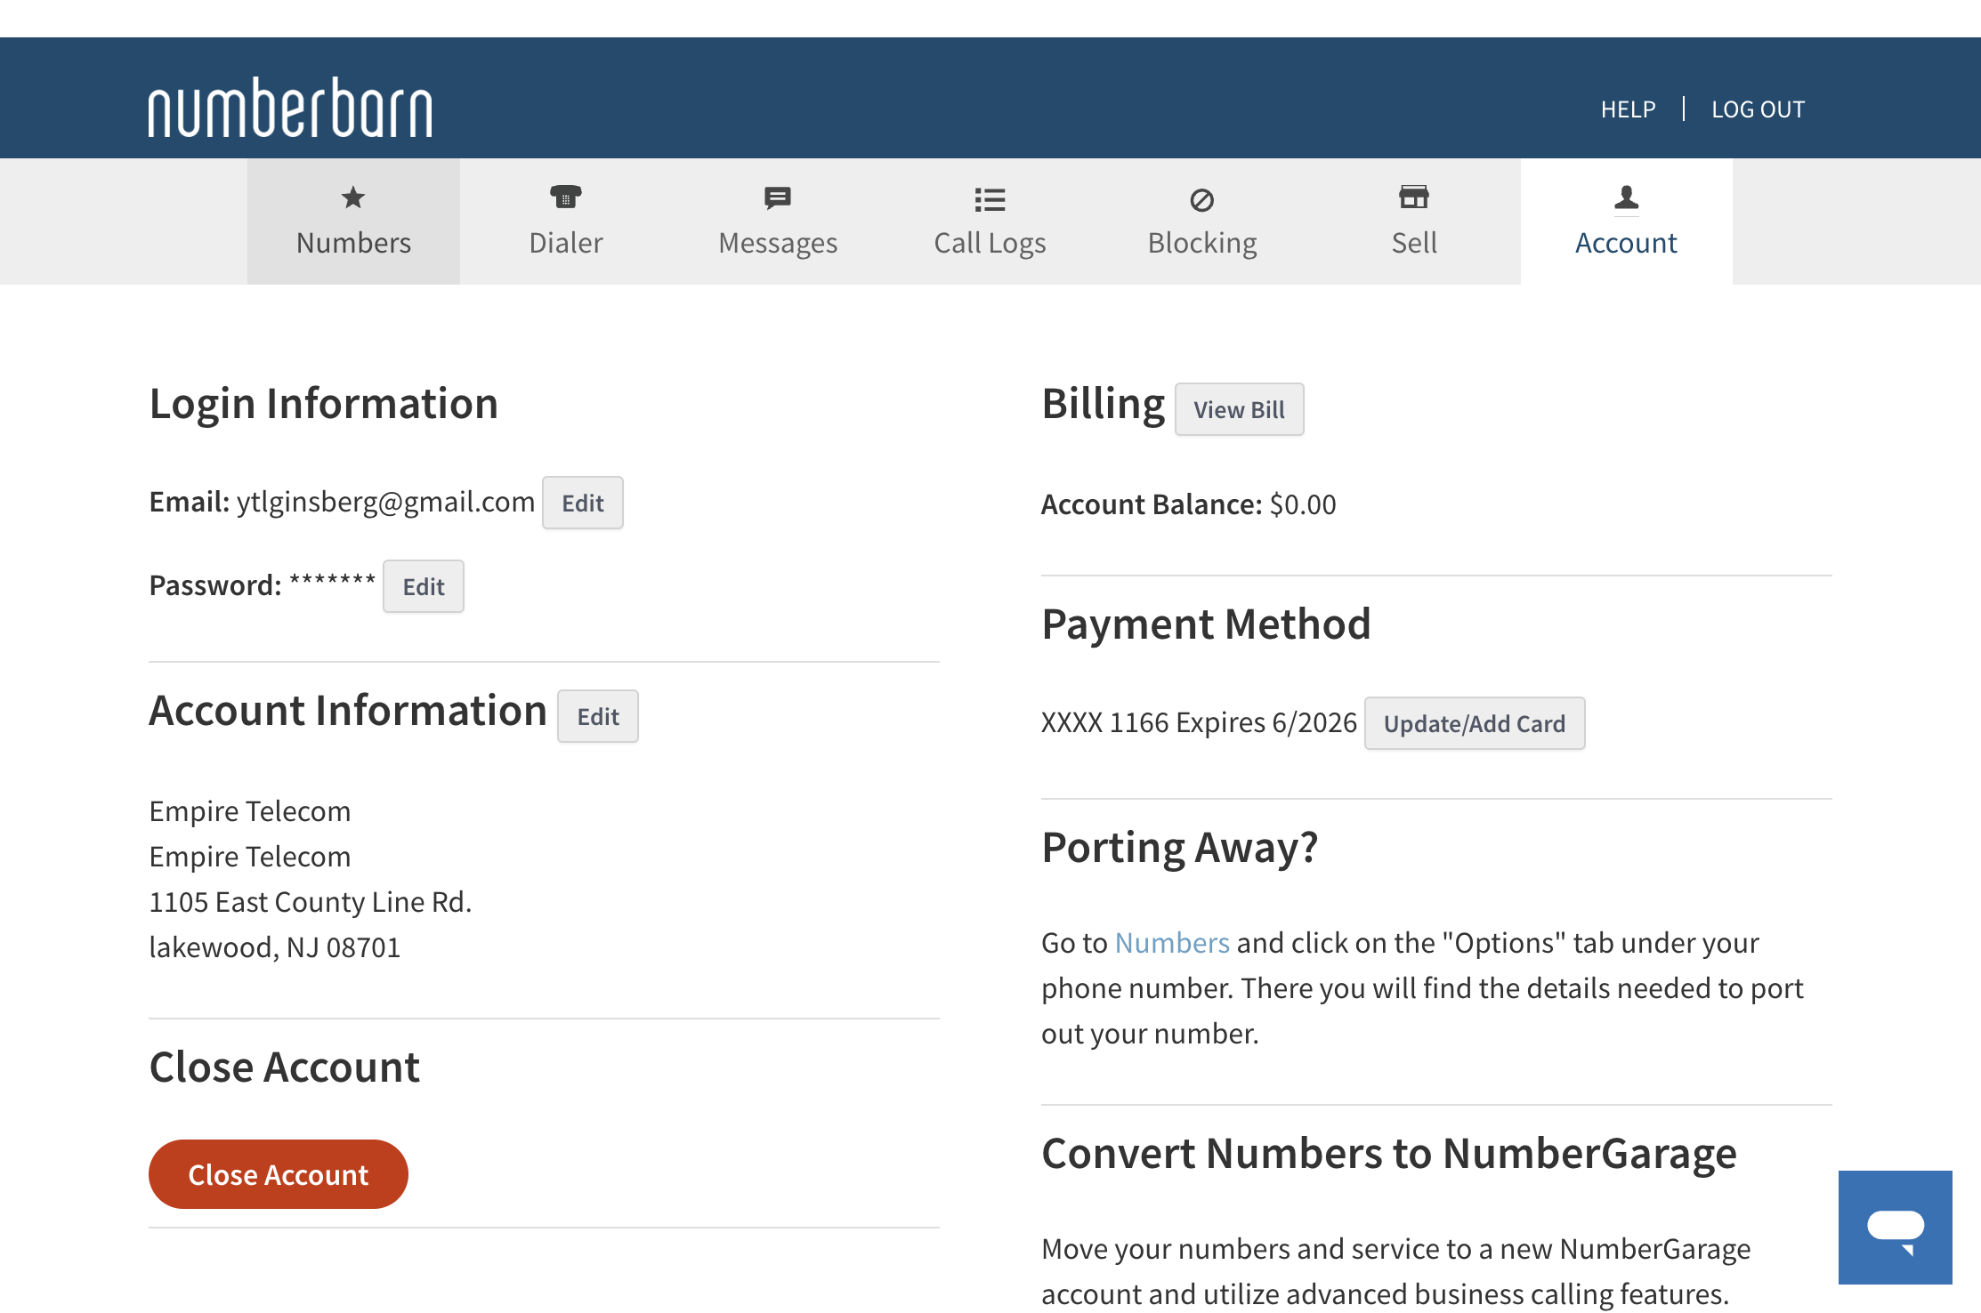Click the Account person icon
The height and width of the screenshot is (1313, 1981).
point(1626,198)
